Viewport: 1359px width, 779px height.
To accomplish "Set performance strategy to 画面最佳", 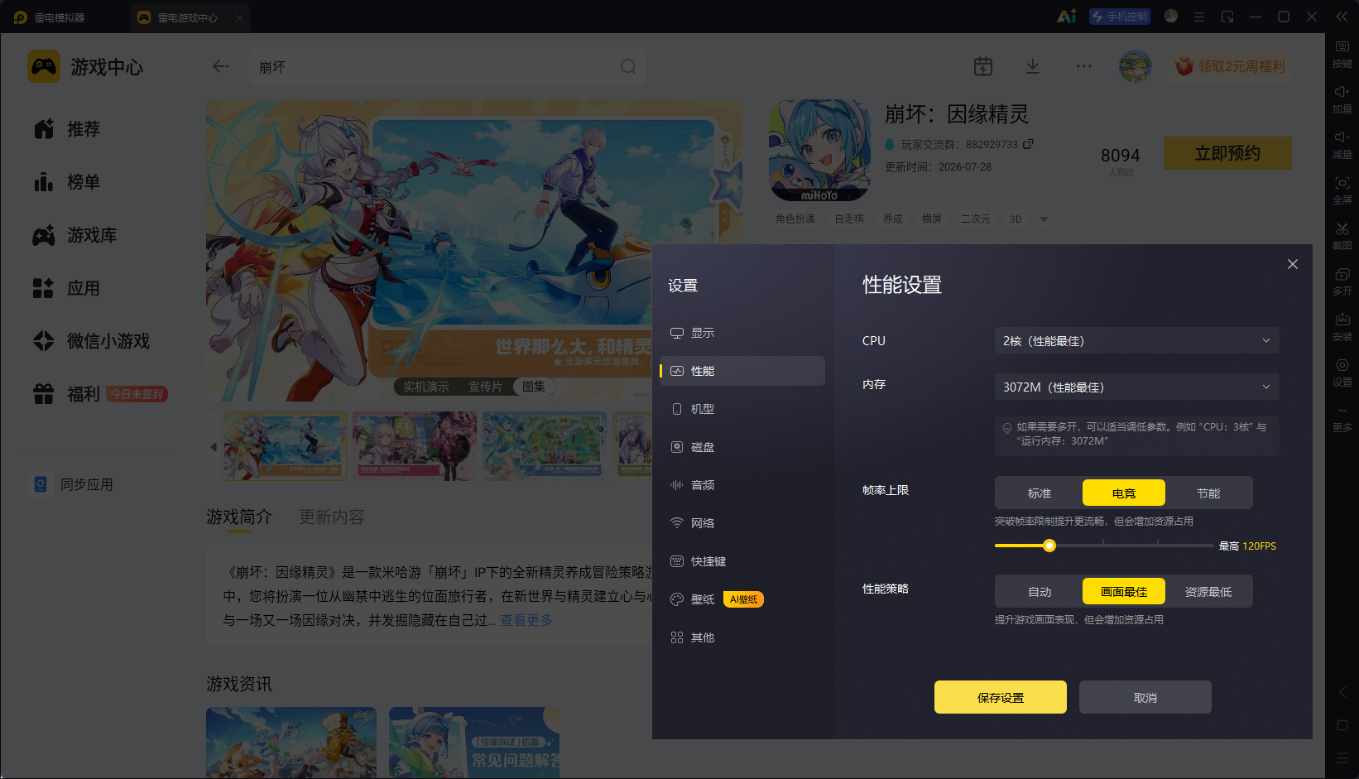I will tap(1124, 592).
